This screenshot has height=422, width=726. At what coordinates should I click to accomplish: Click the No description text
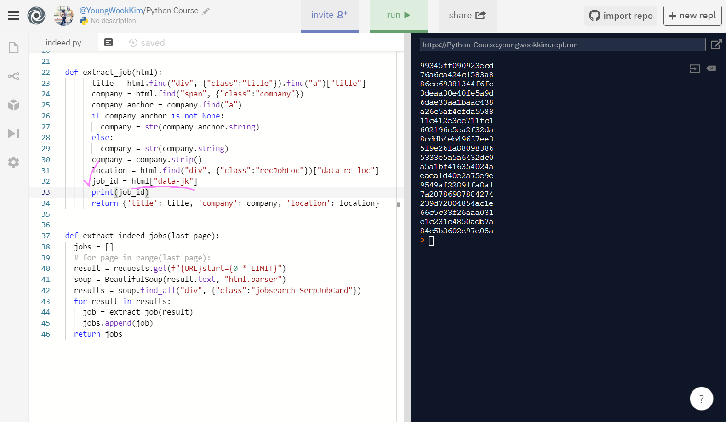[x=113, y=21]
